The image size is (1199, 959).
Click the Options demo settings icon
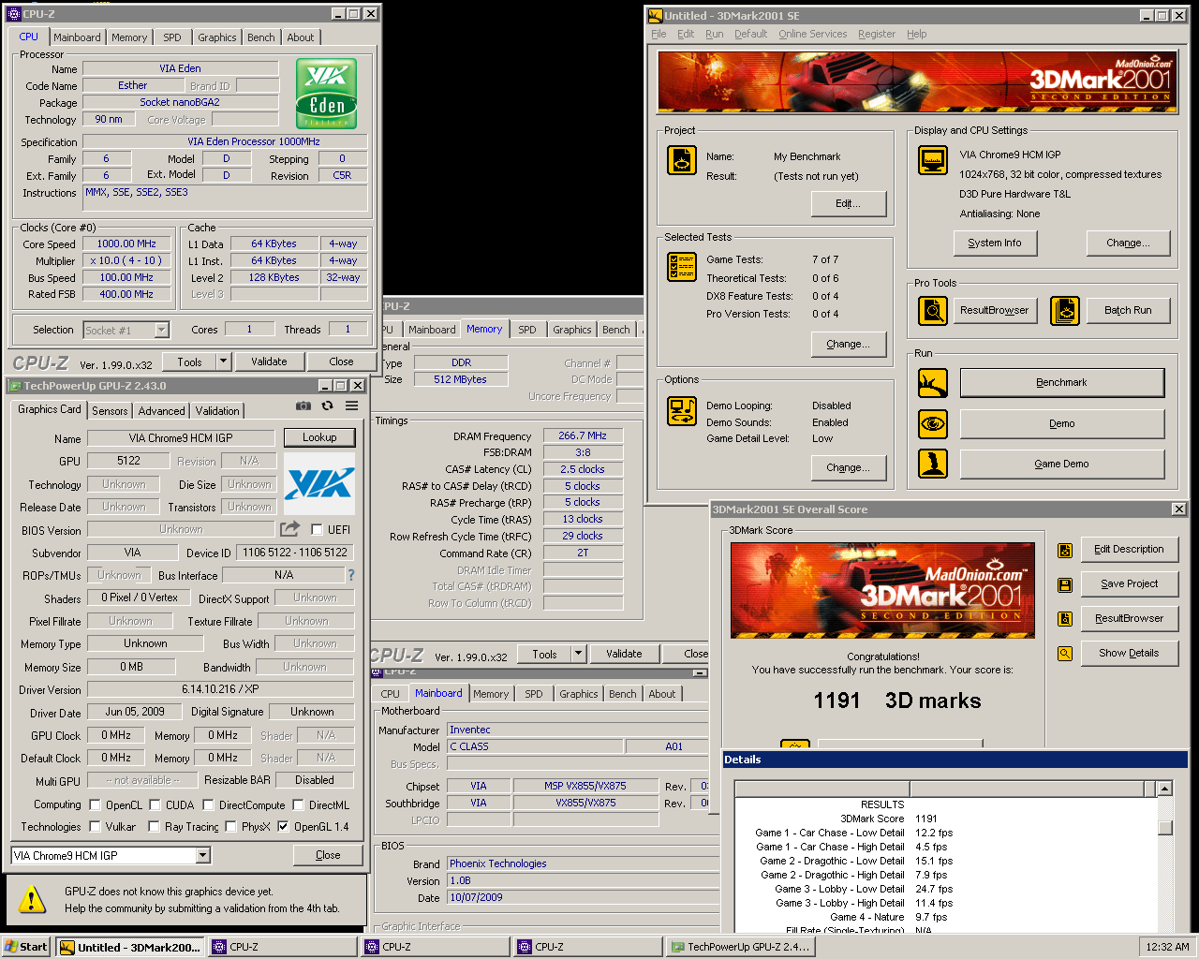[681, 410]
